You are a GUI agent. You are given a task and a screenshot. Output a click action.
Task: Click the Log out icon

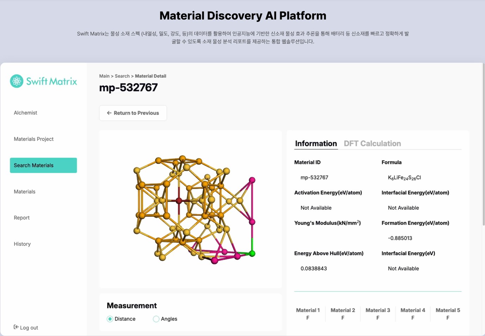pyautogui.click(x=16, y=327)
